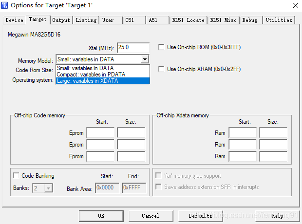Click Bank Area End field 0xFFFF
The image size is (302, 224).
click(x=134, y=188)
